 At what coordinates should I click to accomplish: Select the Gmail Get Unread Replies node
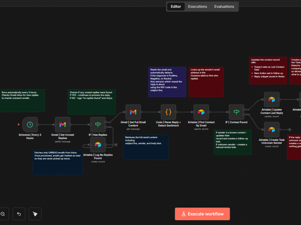[63, 124]
